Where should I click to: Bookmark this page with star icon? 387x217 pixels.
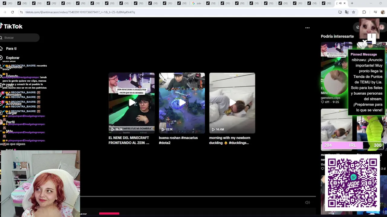(x=353, y=12)
